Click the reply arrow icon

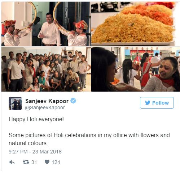tap(12, 162)
